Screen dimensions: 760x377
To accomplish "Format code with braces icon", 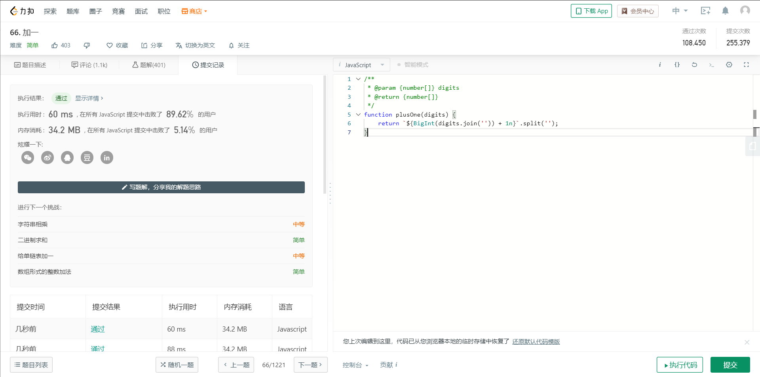I will click(x=677, y=65).
